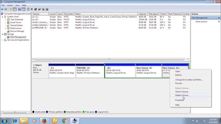Select Computer Management (Local) root node
Image resolution: width=221 pixels, height=124 pixels.
coord(17,14)
